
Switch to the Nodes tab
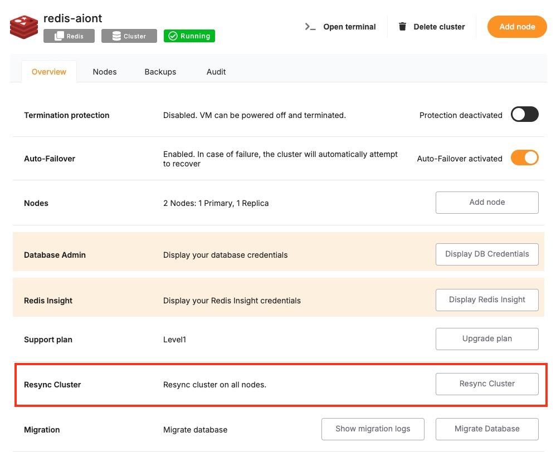[x=105, y=72]
